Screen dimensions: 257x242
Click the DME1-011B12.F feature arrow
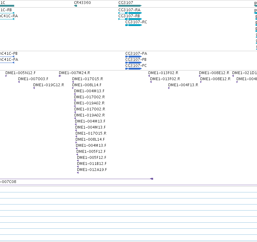pos(78,167)
